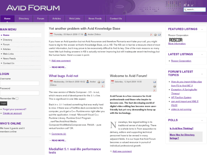Select Forum in the Main Menu sidebar
207x155 pixels.
pyautogui.click(x=21, y=44)
